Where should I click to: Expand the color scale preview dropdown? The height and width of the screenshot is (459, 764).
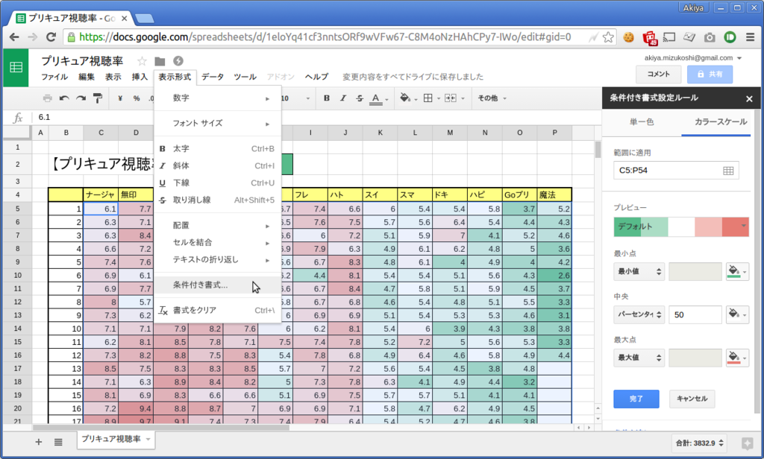coord(743,227)
